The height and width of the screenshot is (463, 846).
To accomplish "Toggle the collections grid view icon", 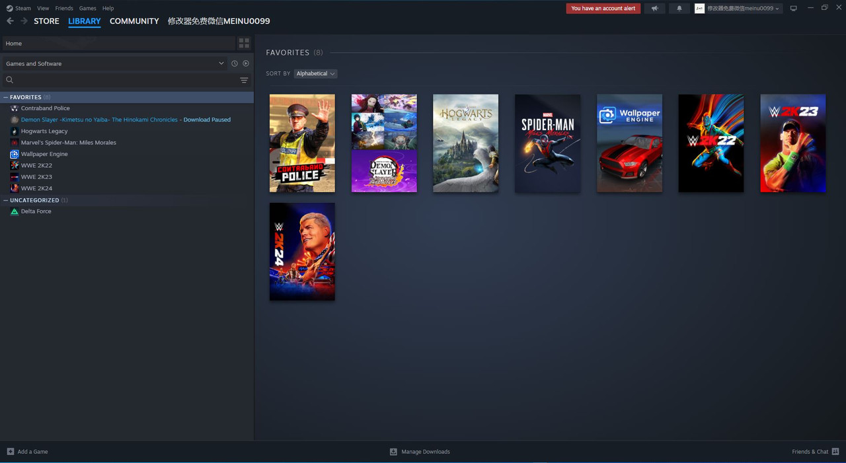I will point(244,44).
